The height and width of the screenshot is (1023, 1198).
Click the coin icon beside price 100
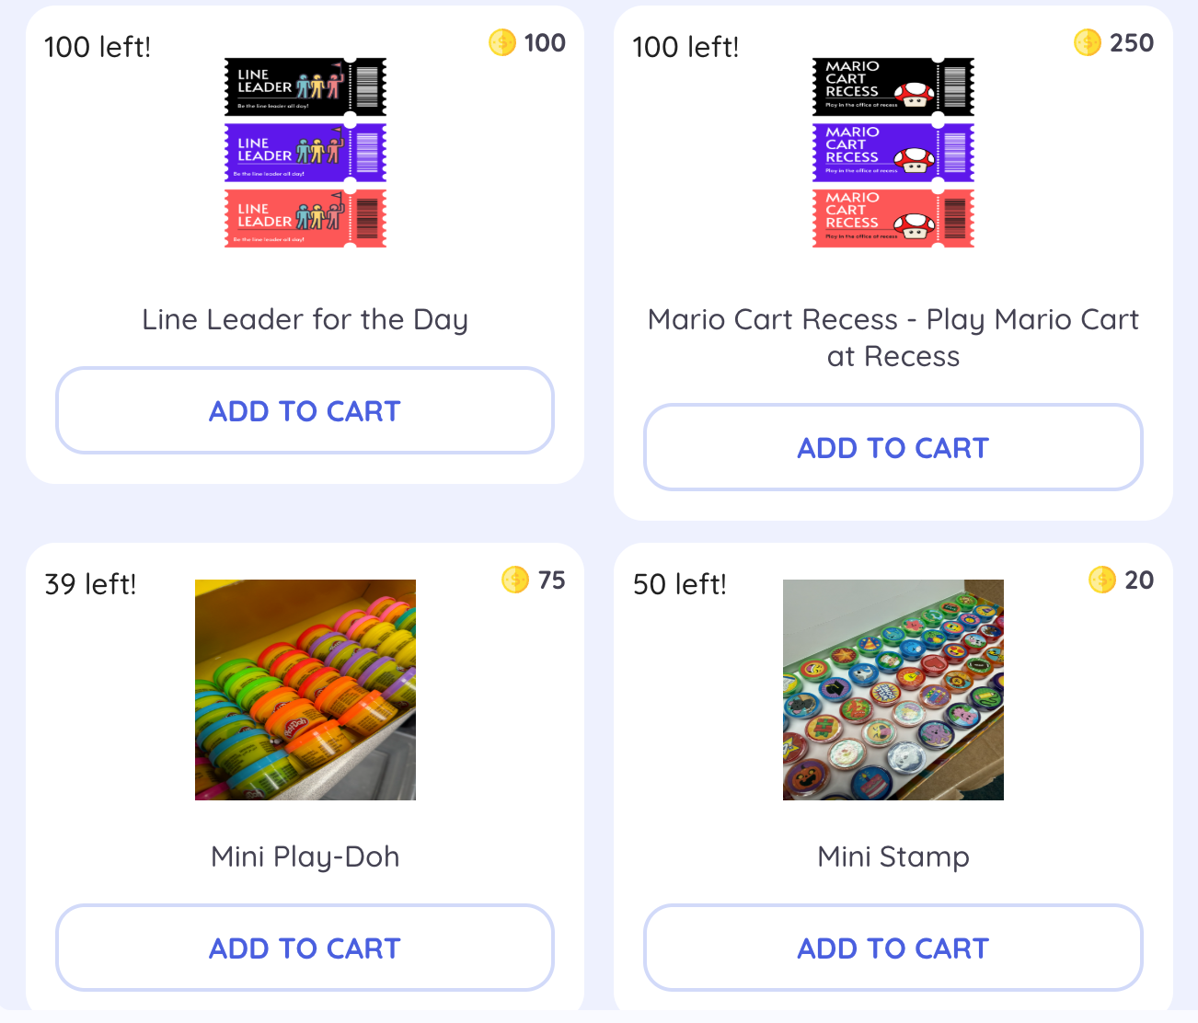502,42
